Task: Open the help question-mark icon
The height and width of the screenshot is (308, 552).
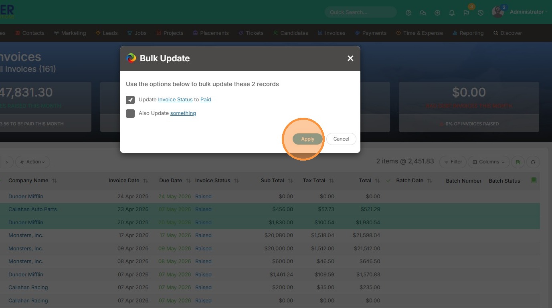Action: [x=408, y=13]
